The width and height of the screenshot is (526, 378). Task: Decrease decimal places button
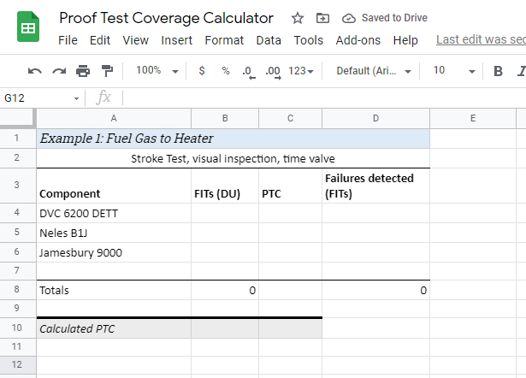pyautogui.click(x=248, y=72)
